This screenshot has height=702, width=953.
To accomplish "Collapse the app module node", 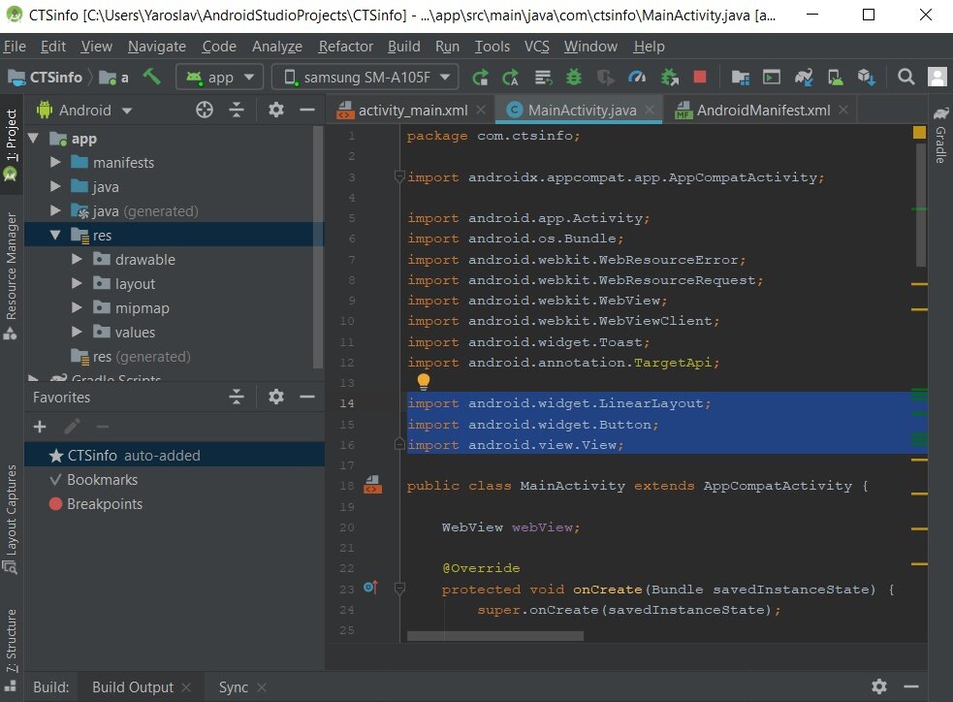I will (x=34, y=139).
